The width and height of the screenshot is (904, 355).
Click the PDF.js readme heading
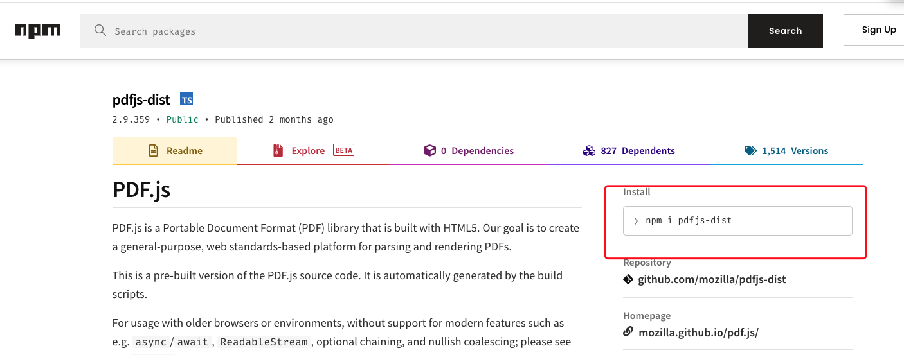click(141, 189)
